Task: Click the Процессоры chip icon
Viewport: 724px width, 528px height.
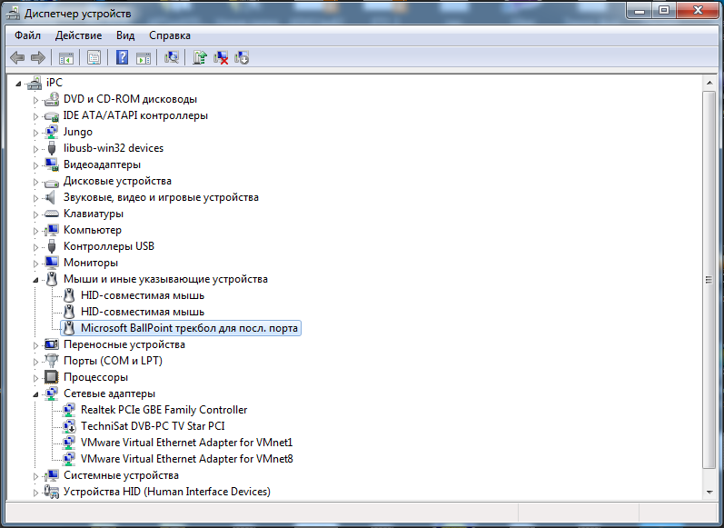Action: pos(51,377)
